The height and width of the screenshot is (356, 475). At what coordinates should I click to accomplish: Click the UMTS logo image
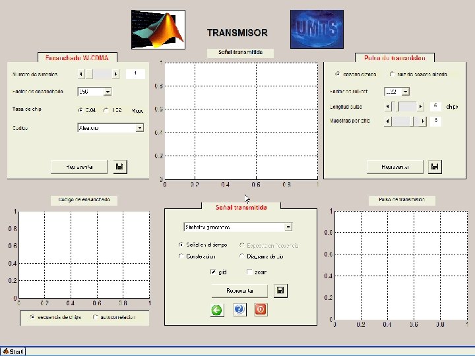(317, 29)
